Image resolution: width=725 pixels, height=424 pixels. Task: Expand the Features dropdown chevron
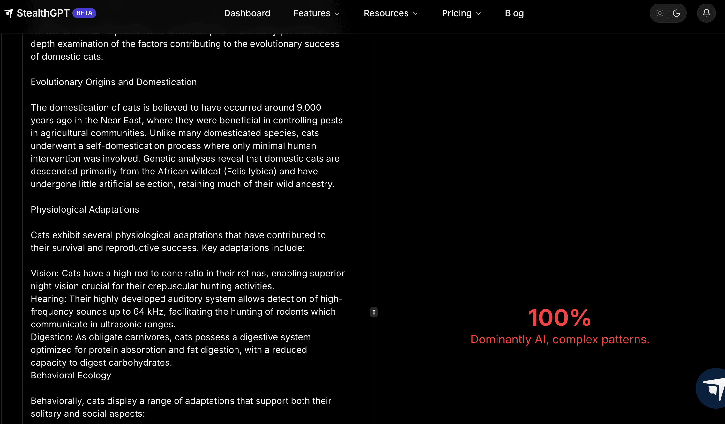[x=337, y=13]
